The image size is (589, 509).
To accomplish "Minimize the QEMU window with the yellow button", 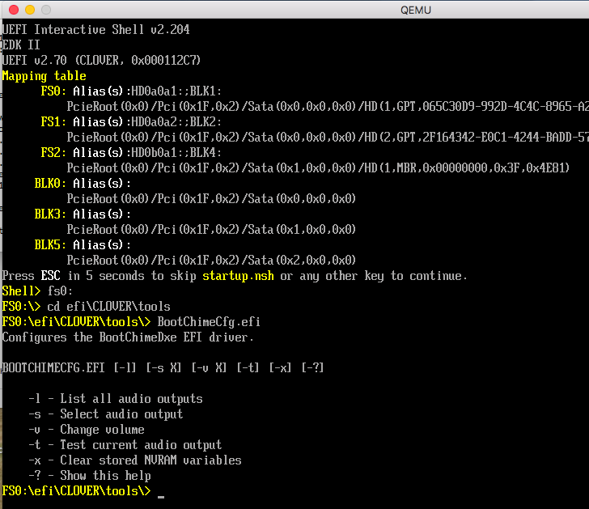I will 30,10.
